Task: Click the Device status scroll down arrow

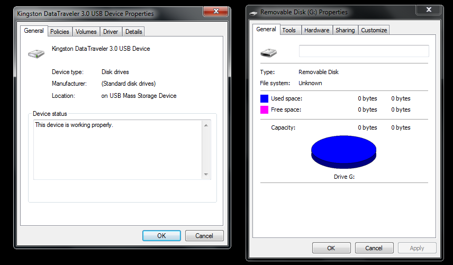Action: 206,175
